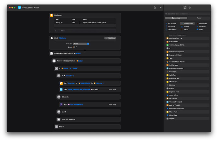218x141 pixels.
Task: Click the datetime key parameter
Action: click(x=71, y=83)
